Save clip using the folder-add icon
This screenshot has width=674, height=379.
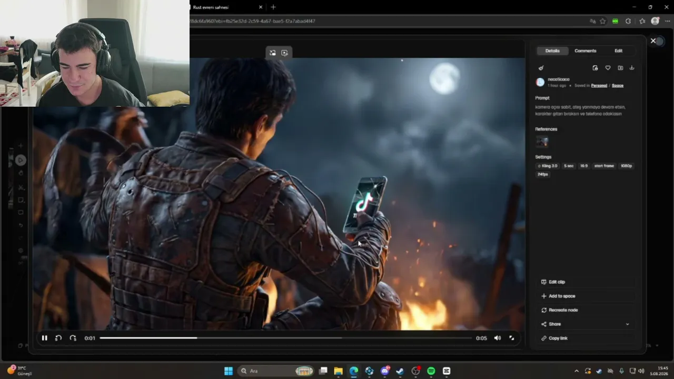coord(620,68)
